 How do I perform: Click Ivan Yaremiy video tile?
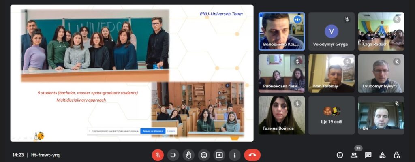coord(332,73)
